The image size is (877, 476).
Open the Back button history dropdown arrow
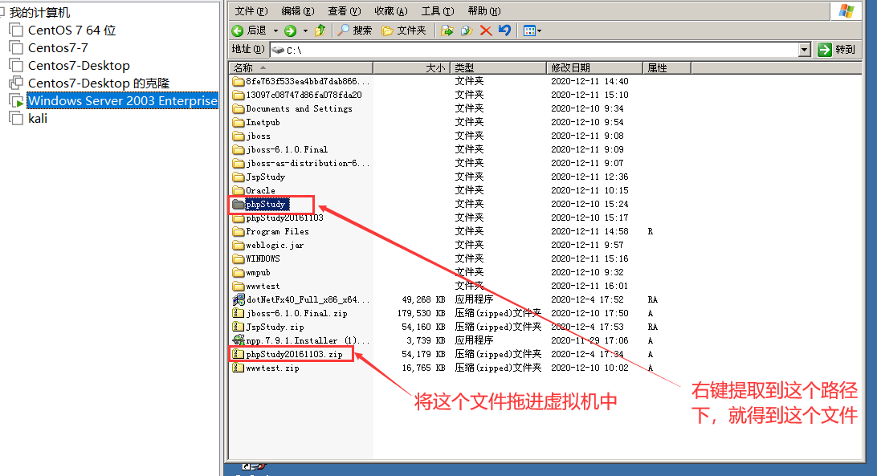pyautogui.click(x=275, y=31)
